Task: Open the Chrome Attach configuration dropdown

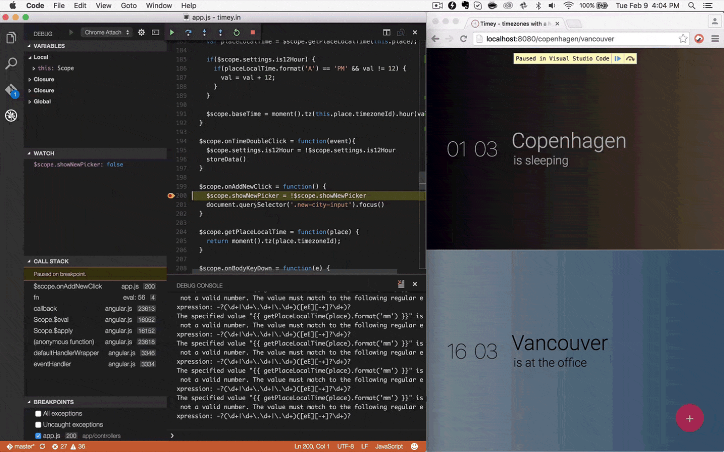Action: [106, 32]
